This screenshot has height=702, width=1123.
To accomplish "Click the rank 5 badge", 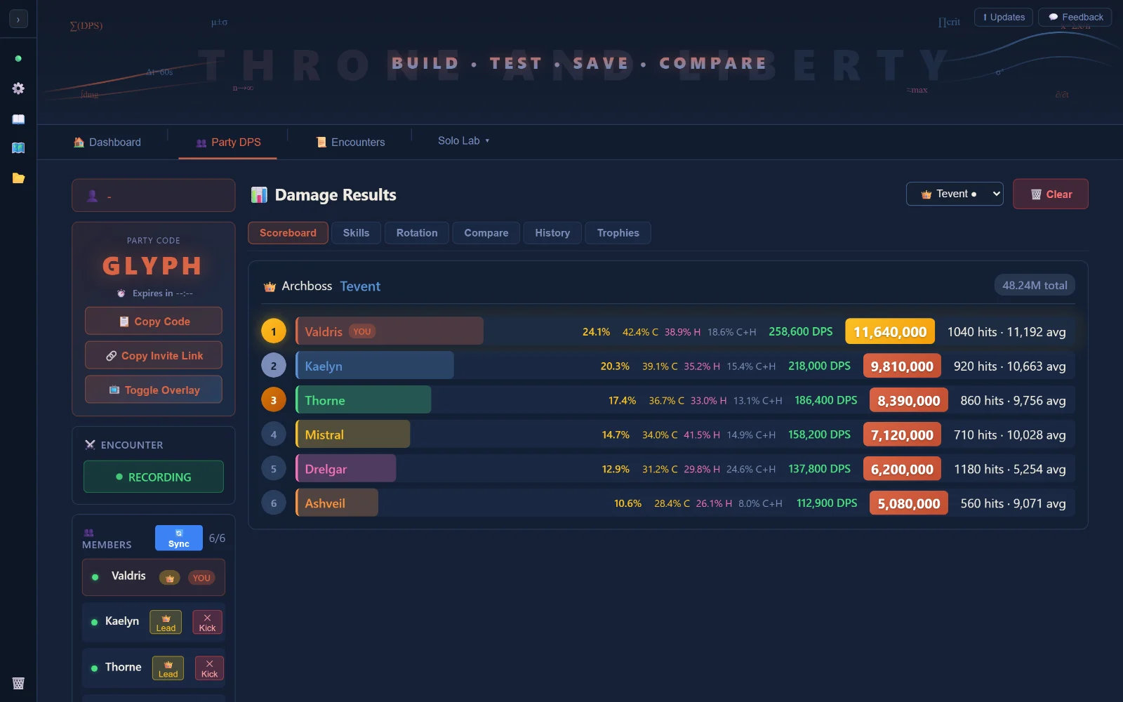I will (x=274, y=469).
